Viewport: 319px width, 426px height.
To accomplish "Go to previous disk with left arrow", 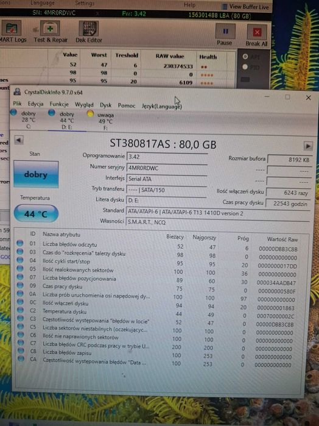I will coord(19,140).
